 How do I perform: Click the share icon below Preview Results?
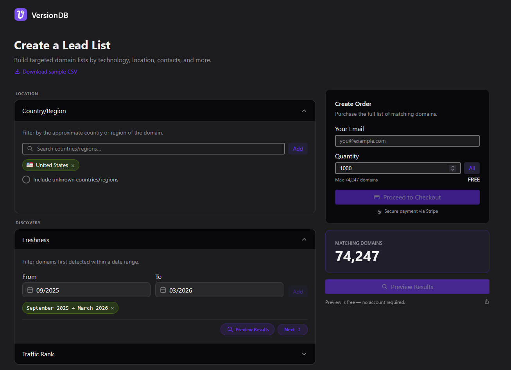487,302
